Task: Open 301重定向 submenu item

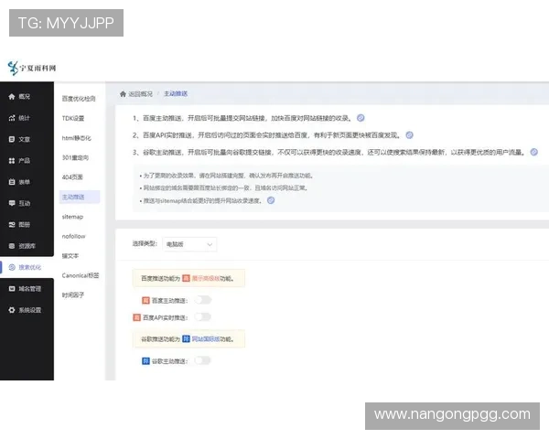Action: pos(75,157)
